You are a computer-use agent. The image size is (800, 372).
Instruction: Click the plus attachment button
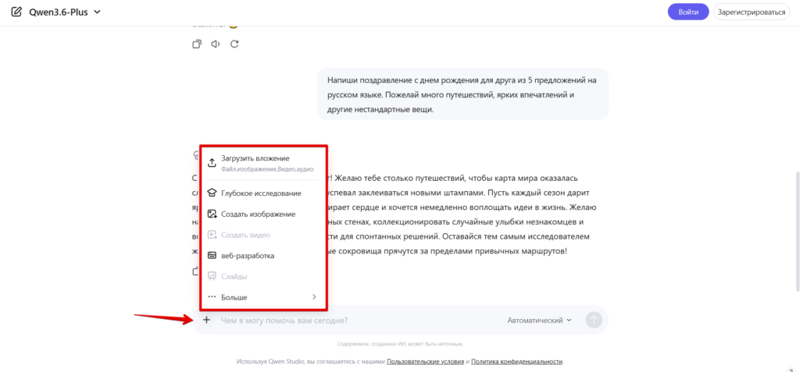pos(206,320)
